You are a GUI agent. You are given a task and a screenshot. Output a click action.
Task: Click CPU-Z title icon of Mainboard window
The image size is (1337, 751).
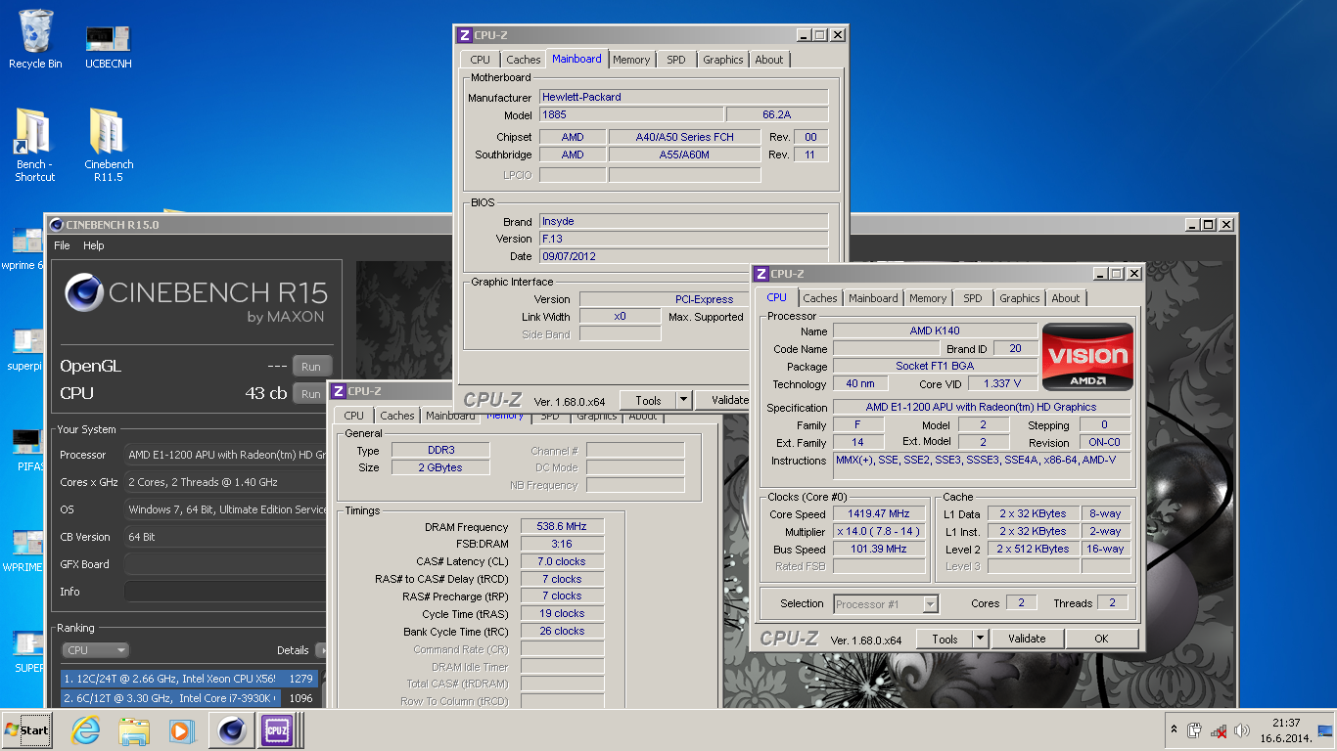pos(465,35)
